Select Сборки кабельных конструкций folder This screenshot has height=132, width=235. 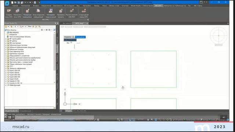pos(21,64)
